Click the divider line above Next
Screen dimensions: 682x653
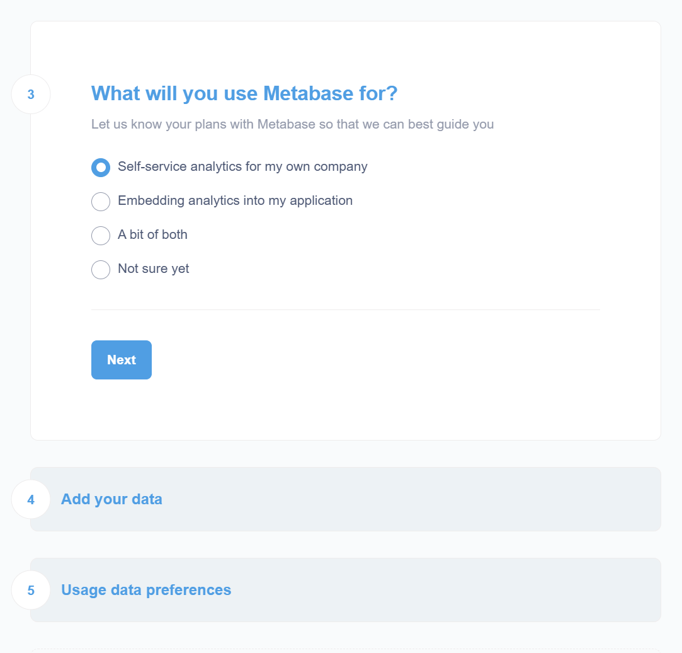pyautogui.click(x=345, y=309)
